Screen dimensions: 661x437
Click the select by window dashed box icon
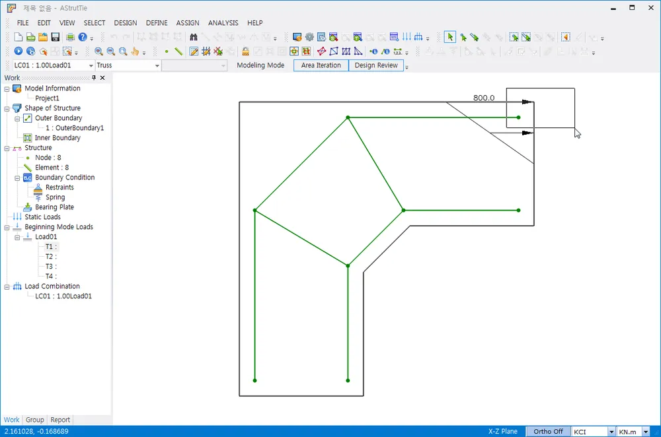tap(514, 38)
